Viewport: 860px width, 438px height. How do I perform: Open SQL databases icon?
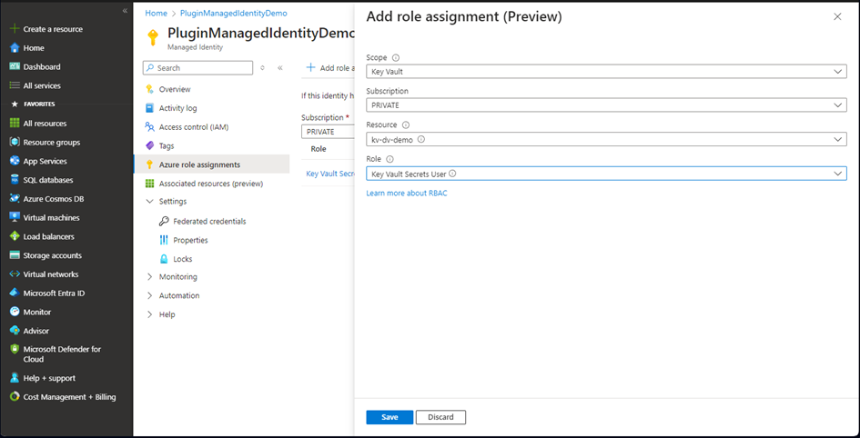(x=15, y=180)
